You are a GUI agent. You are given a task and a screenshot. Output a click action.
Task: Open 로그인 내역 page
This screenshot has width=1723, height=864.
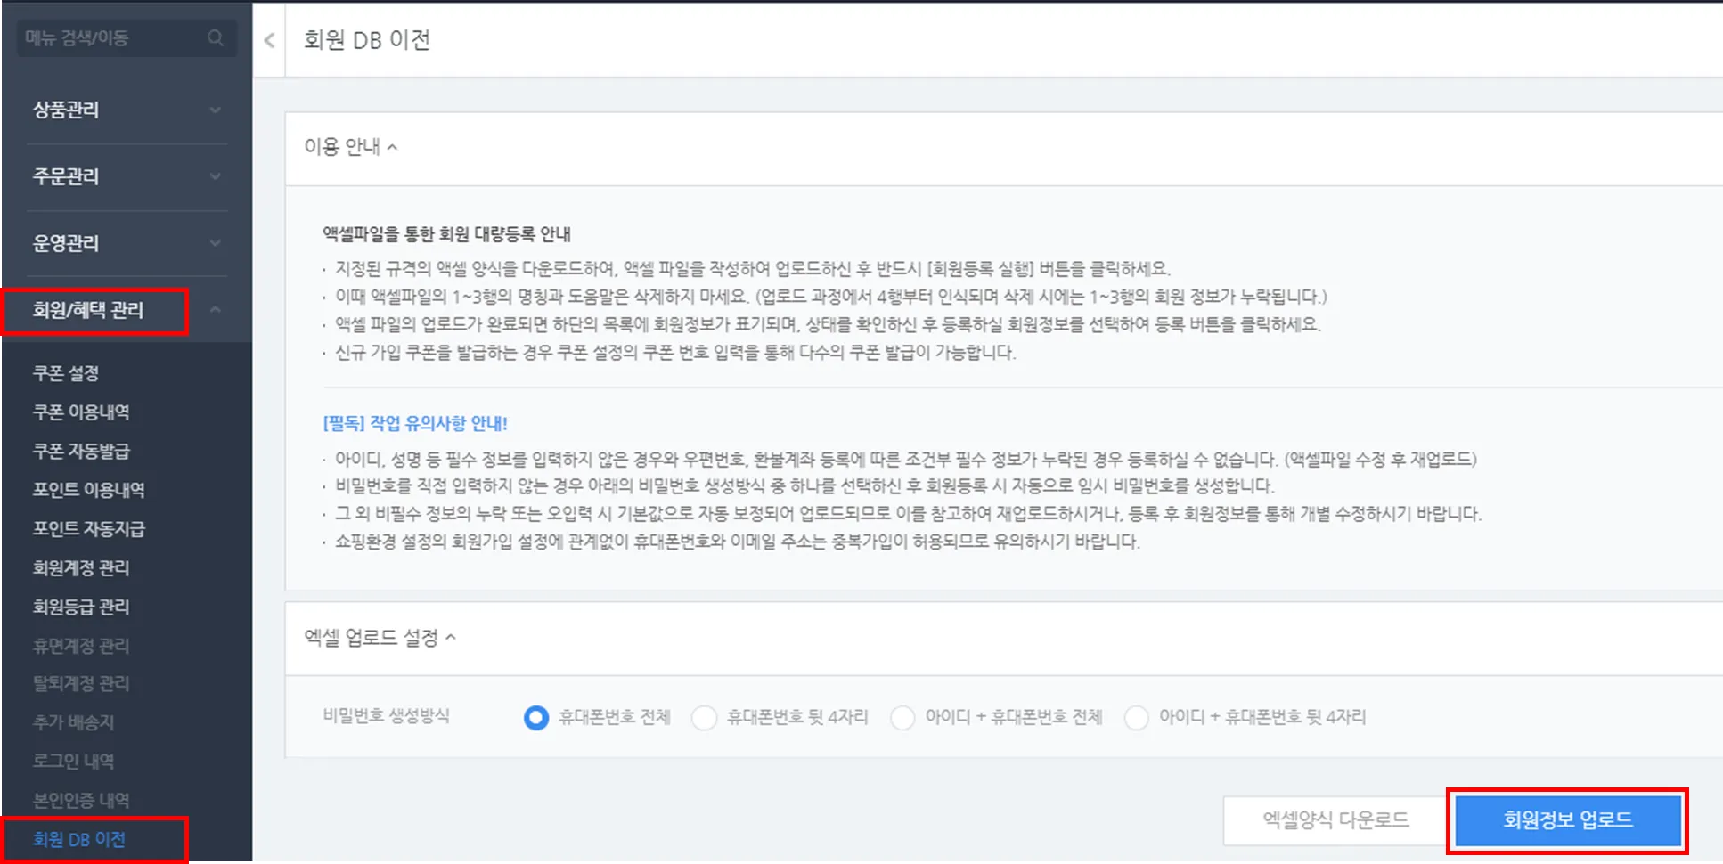73,761
